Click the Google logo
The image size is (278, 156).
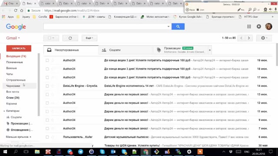tap(16, 27)
